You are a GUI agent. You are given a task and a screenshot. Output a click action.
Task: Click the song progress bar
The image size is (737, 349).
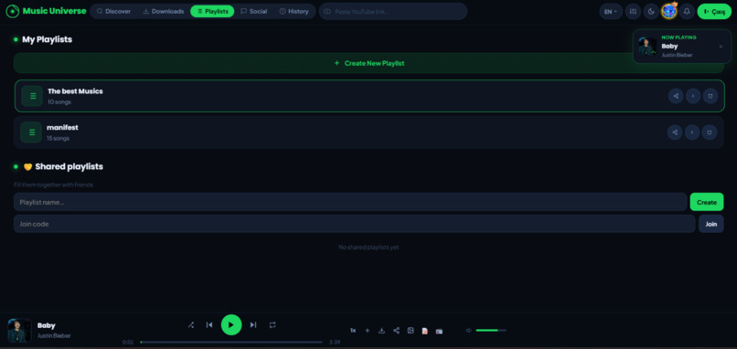[x=231, y=342]
